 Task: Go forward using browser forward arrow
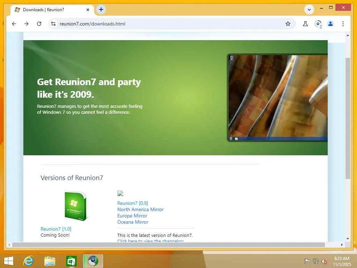click(26, 24)
